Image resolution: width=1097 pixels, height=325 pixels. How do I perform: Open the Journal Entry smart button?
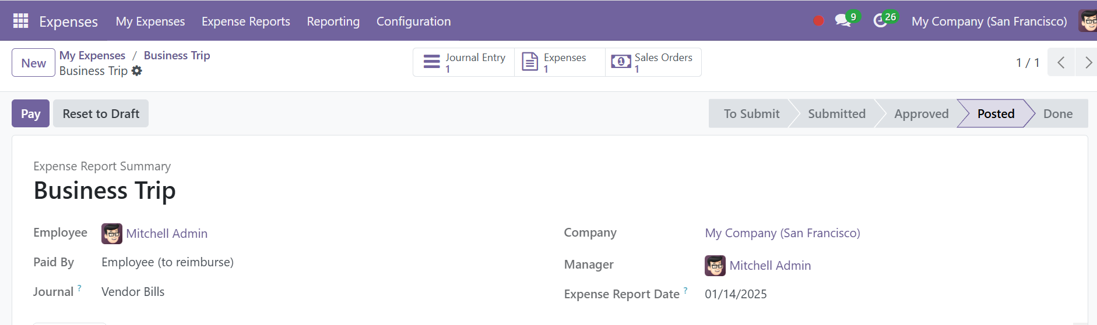464,62
